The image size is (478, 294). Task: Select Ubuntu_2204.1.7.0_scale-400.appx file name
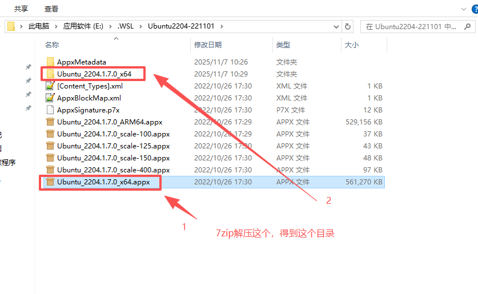pyautogui.click(x=114, y=170)
